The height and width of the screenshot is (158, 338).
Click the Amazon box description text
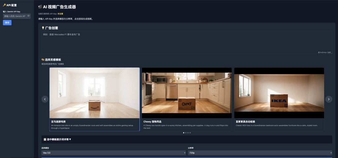click(x=92, y=127)
